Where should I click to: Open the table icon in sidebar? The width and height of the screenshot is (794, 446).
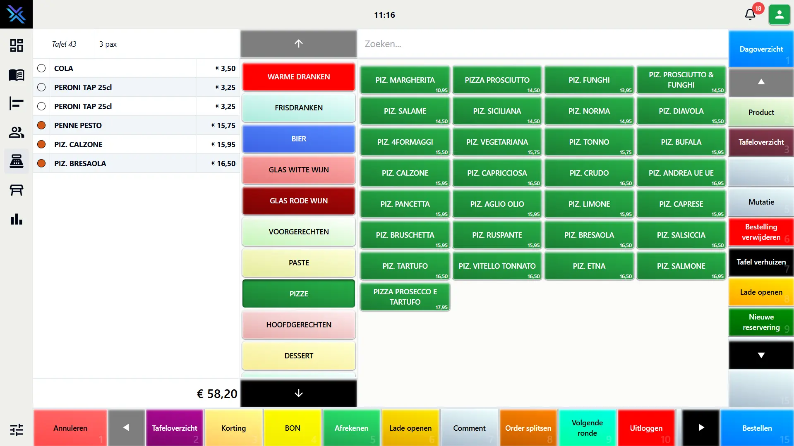coord(16,190)
